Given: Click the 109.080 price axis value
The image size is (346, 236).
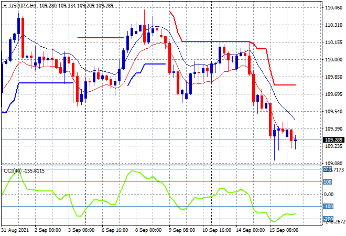Looking at the screenshot, I should pos(333,164).
